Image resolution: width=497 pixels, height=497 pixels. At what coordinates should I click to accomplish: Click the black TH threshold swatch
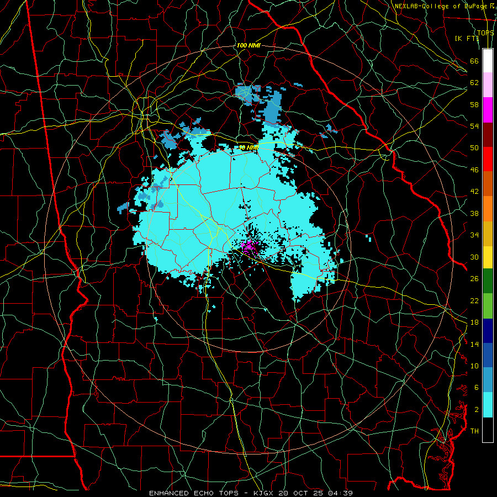(488, 430)
